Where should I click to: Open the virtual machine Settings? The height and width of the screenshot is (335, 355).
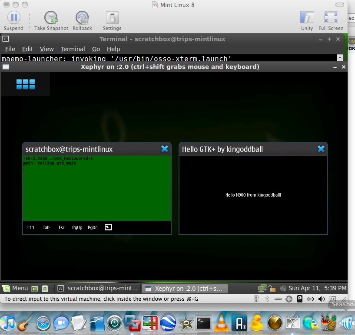coord(112,18)
